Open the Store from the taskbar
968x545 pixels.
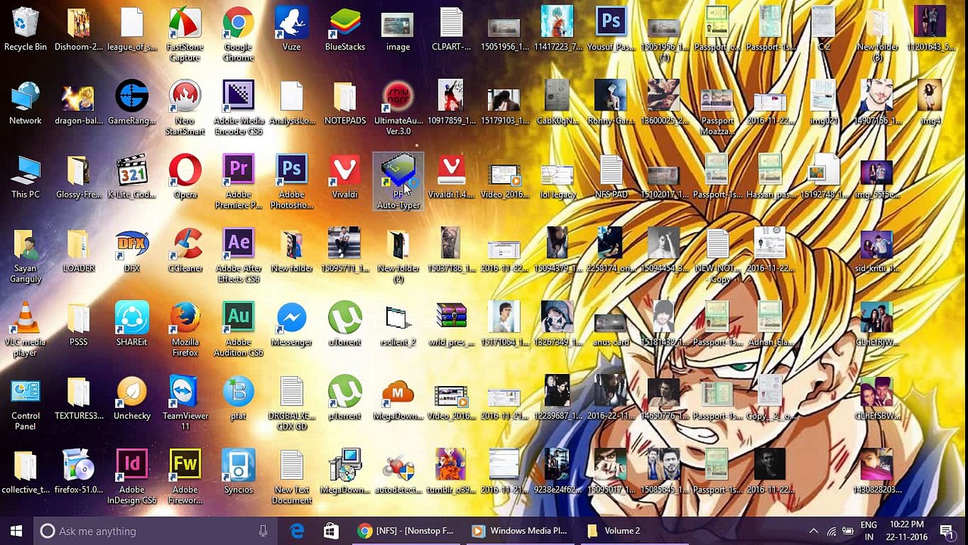pos(331,531)
